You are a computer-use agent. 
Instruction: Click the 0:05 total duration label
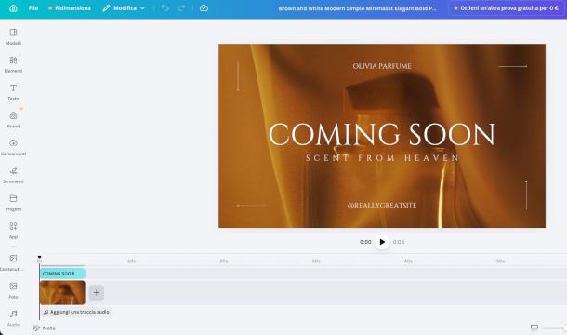(x=399, y=242)
